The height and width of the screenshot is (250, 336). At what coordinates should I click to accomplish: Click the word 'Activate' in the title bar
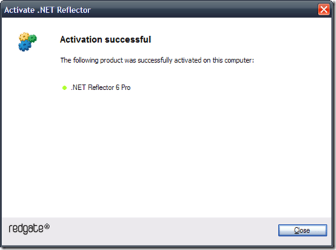(x=19, y=10)
